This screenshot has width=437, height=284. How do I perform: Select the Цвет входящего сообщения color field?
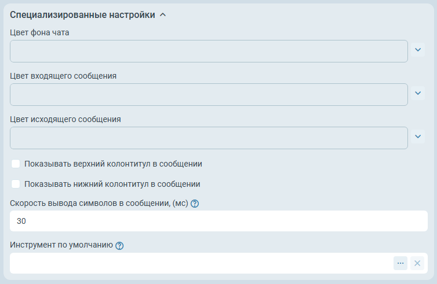pyautogui.click(x=209, y=94)
